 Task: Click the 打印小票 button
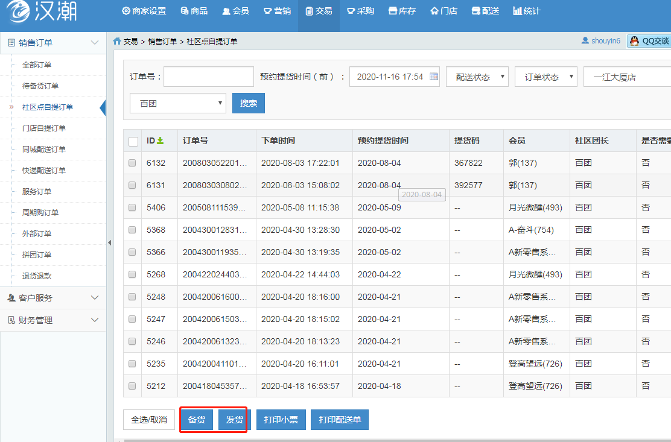click(x=281, y=420)
